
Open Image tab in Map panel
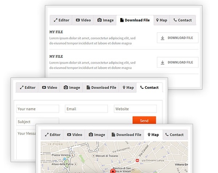97,135
